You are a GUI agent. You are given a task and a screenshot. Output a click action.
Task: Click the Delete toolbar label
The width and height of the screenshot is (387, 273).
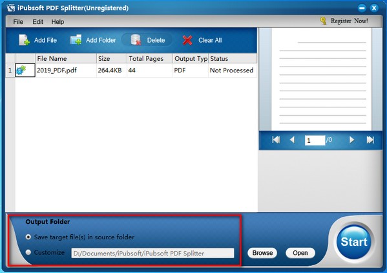156,40
